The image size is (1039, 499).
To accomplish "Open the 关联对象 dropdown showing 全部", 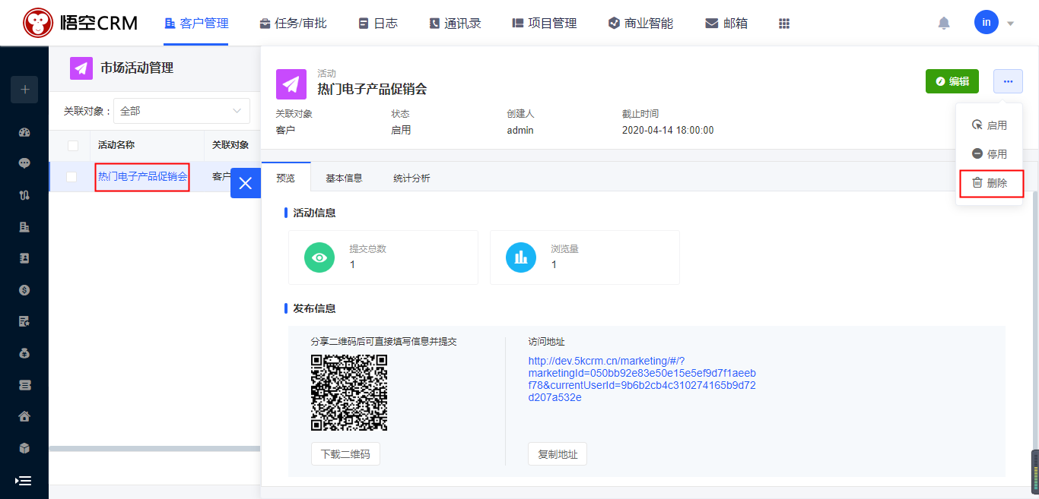I will pos(182,111).
